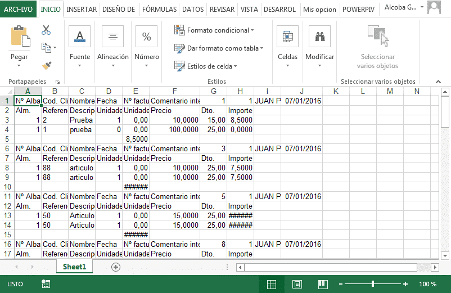The image size is (451, 293).
Task: Click the Celdas icon
Action: pyautogui.click(x=287, y=37)
